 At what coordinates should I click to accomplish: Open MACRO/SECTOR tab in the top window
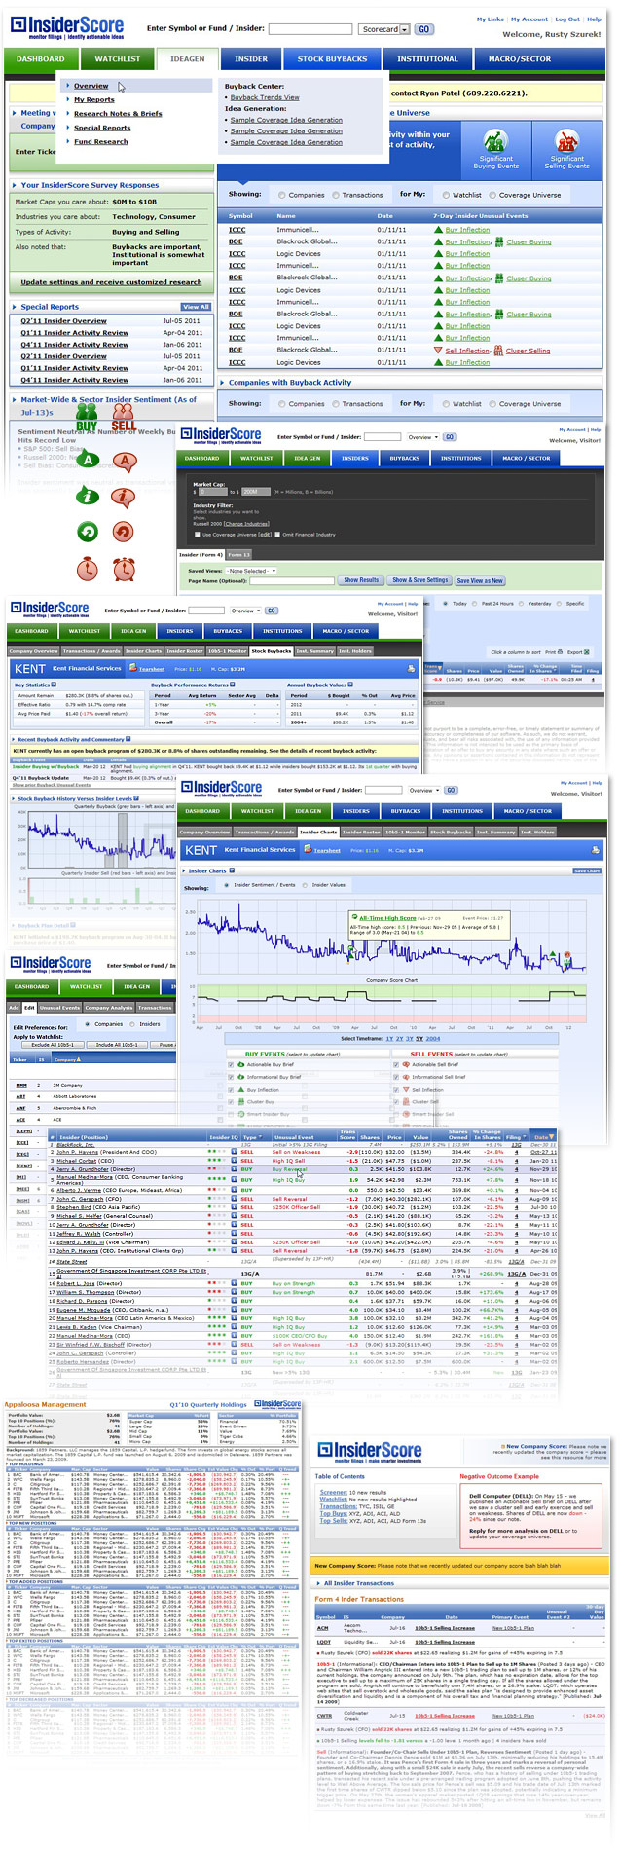tap(520, 58)
